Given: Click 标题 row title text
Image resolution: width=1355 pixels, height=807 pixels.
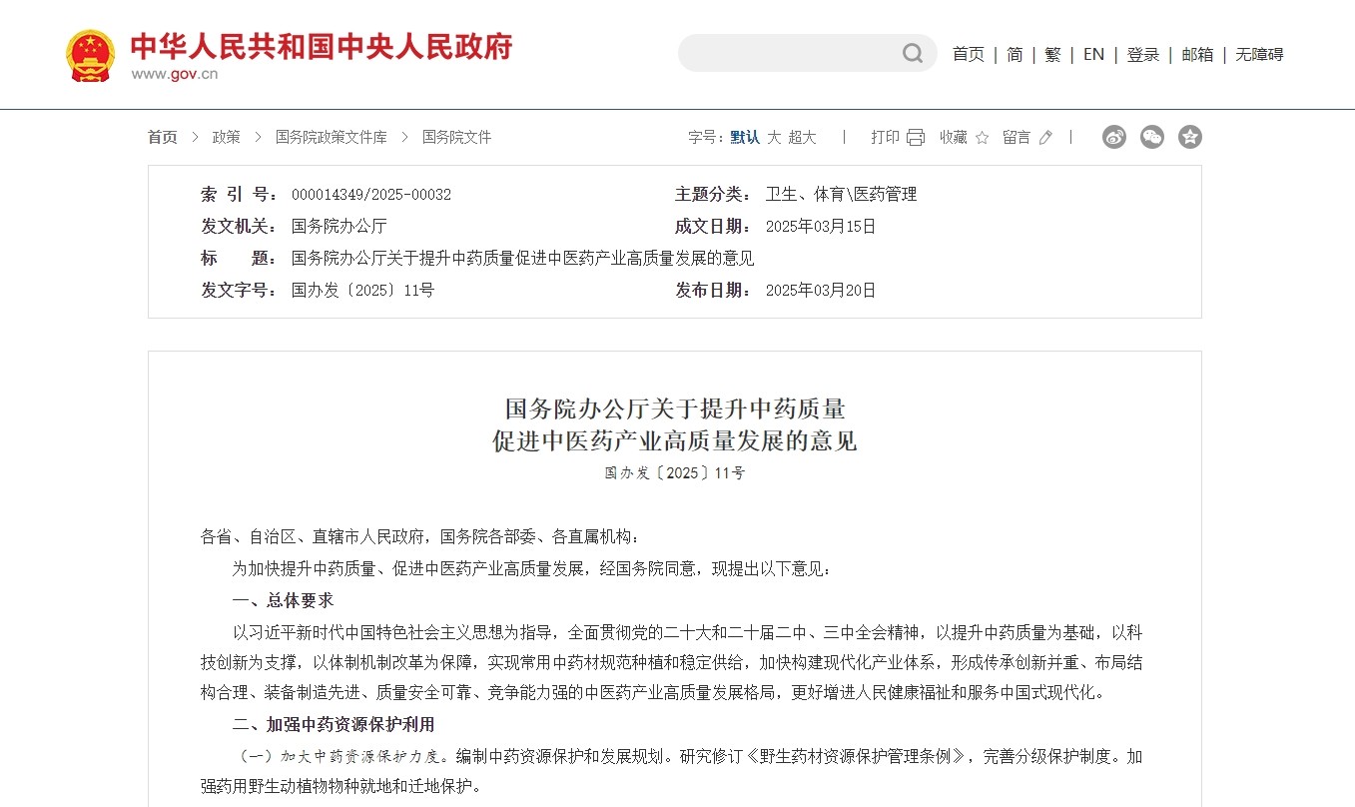Looking at the screenshot, I should [x=523, y=259].
